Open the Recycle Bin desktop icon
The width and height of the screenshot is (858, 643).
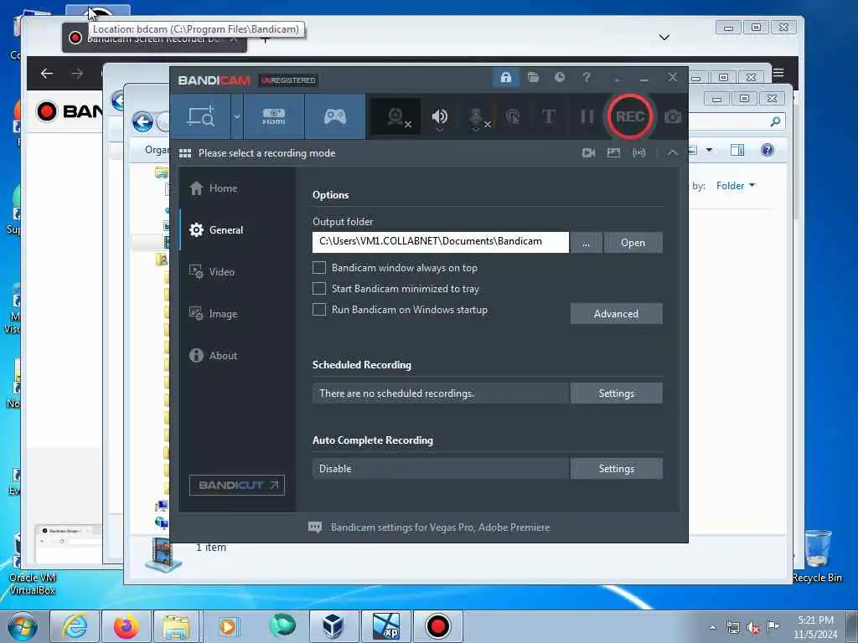point(818,557)
